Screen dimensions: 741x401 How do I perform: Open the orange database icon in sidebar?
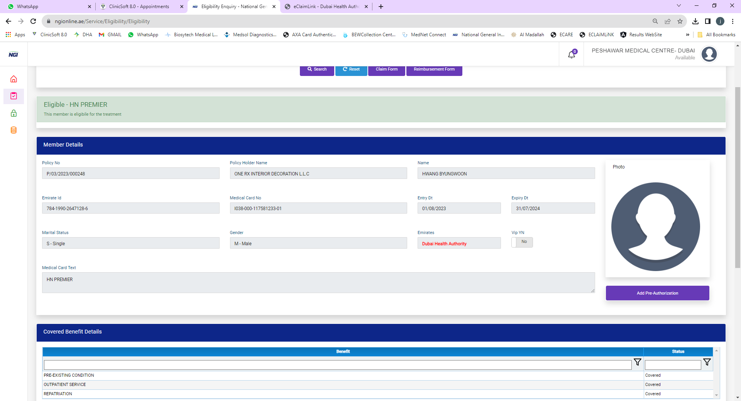[x=14, y=130]
